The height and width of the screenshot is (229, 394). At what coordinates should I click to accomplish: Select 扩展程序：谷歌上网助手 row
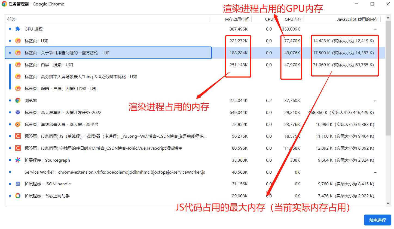(195, 196)
